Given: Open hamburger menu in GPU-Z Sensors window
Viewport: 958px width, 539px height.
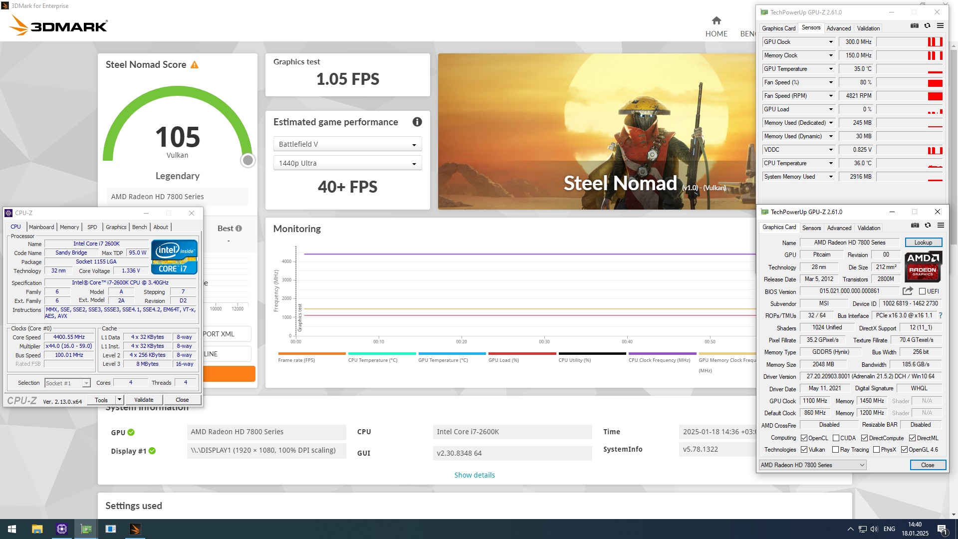Looking at the screenshot, I should point(940,25).
